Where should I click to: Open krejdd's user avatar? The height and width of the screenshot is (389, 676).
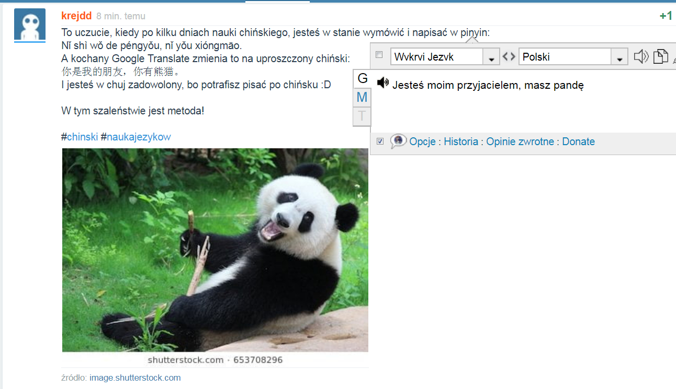click(x=29, y=25)
